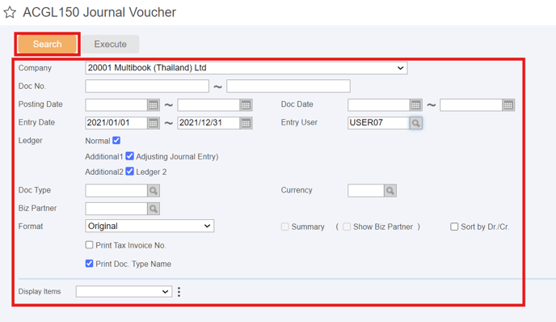
Task: Open Biz Partner lookup search icon
Action: coord(154,209)
